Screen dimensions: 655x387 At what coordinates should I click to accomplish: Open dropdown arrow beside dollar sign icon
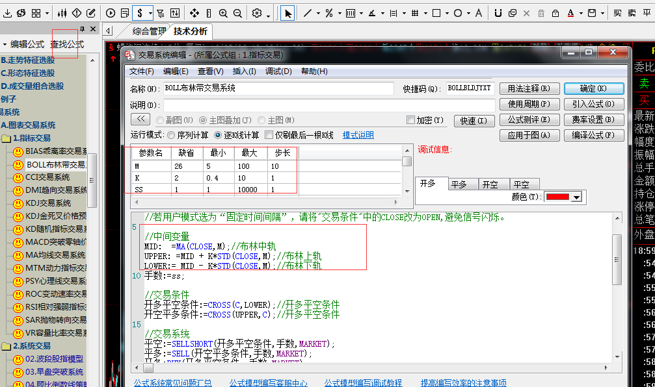coord(150,14)
